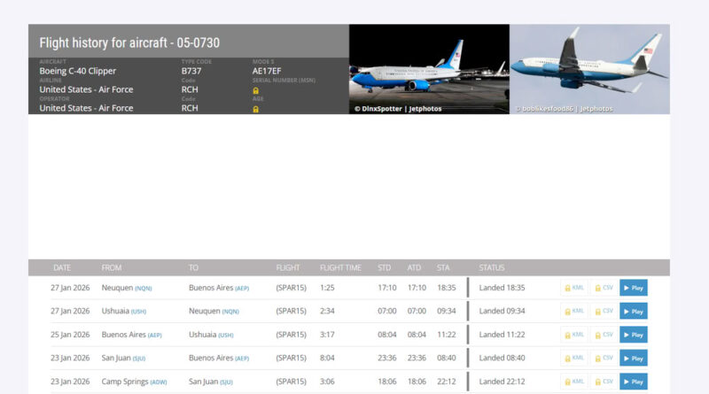
Task: Open the NQN airport link in first row
Action: [x=143, y=288]
